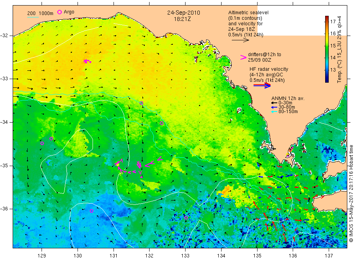The width and height of the screenshot is (356, 261).
Task: Click the cyan 80-150m ANMN arrow
Action: tap(274, 112)
